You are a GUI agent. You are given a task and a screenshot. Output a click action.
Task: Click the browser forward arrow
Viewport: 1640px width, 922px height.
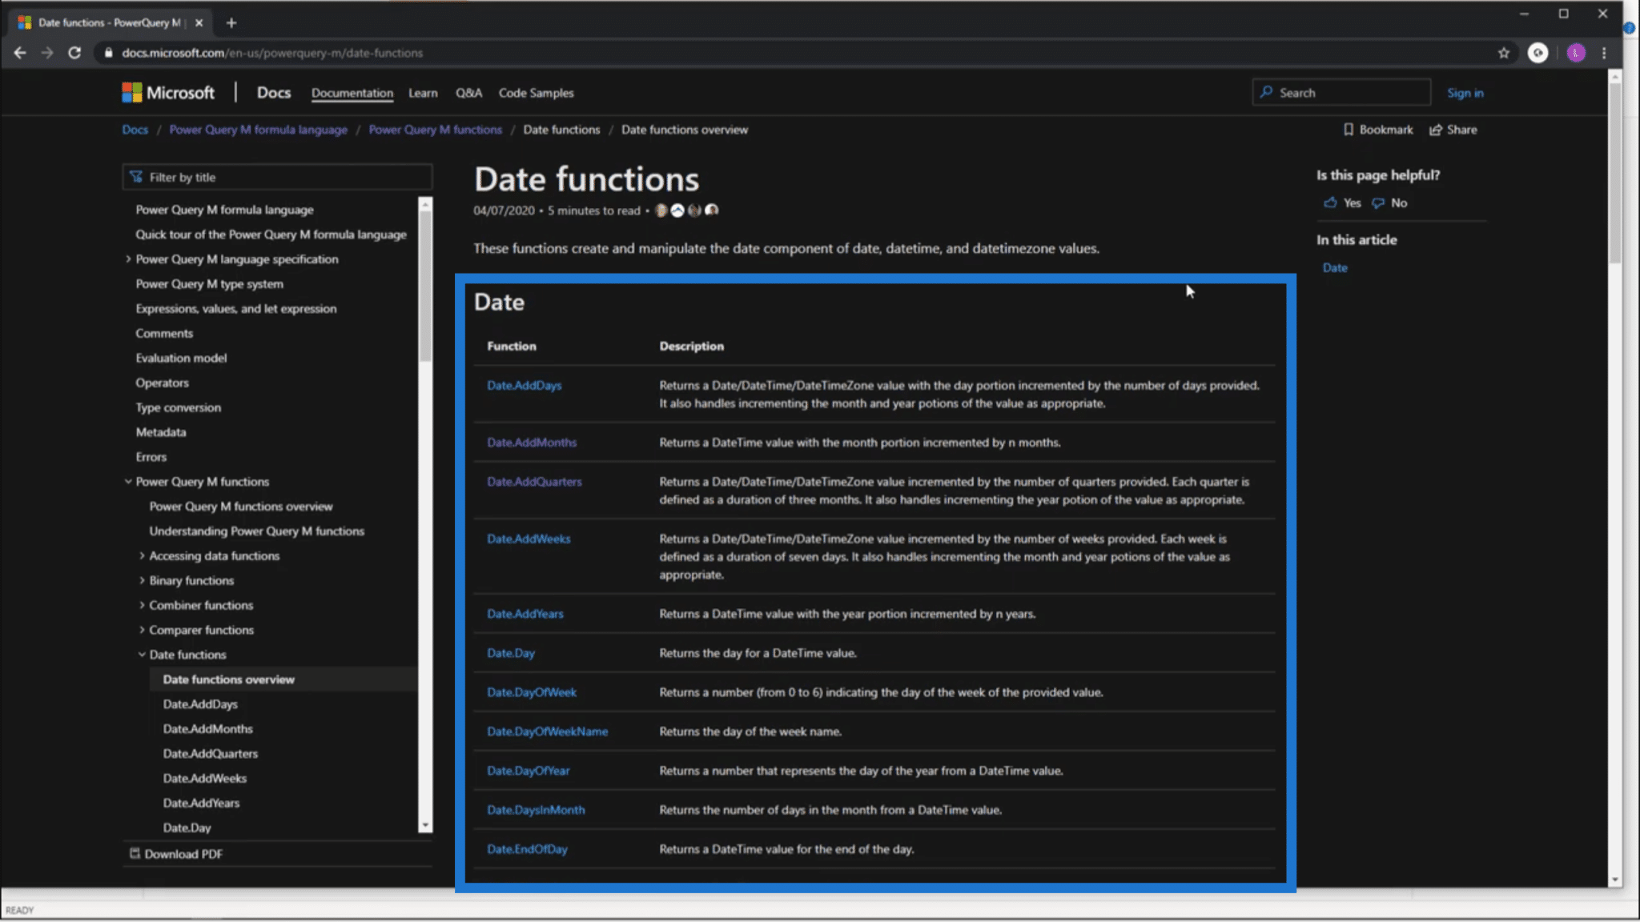(x=47, y=53)
